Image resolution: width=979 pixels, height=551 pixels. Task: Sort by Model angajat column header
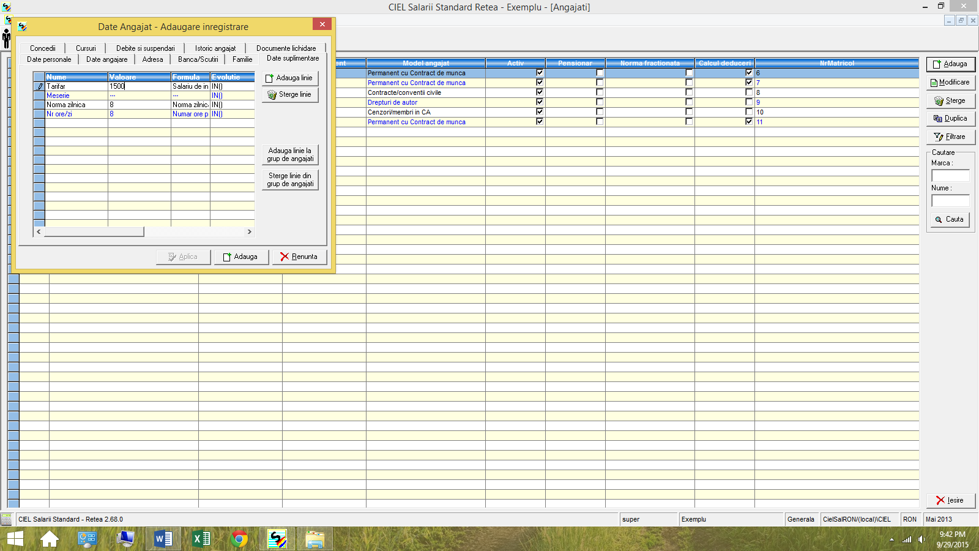(x=426, y=63)
